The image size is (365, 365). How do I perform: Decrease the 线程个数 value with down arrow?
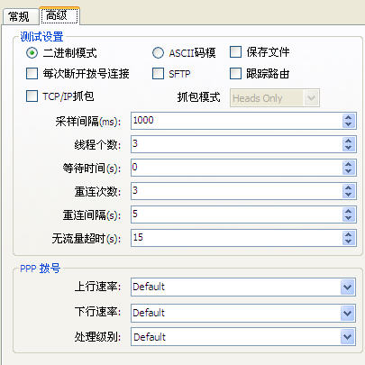(348, 148)
